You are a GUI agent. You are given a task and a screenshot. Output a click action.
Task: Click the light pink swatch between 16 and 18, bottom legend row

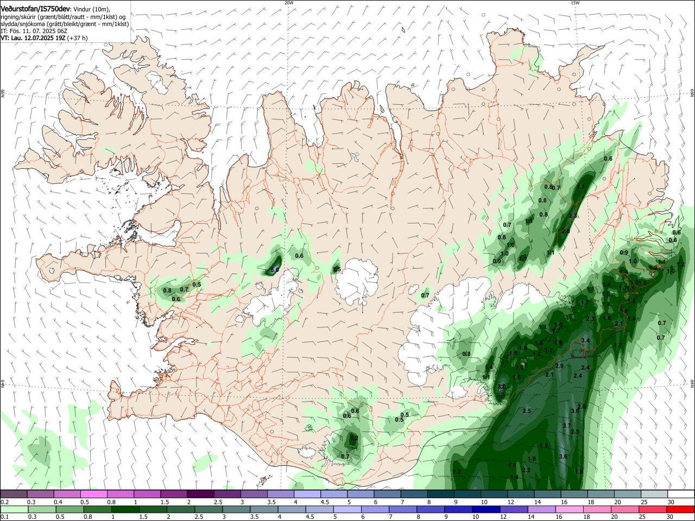click(x=570, y=509)
